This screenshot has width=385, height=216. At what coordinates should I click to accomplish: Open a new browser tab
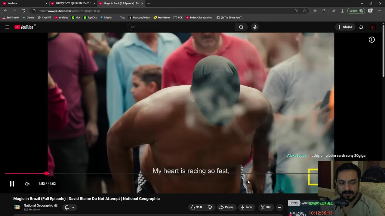149,3
